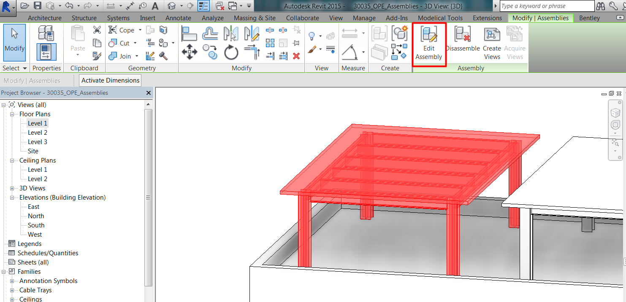Open the North elevation view
The width and height of the screenshot is (626, 302).
tap(36, 216)
